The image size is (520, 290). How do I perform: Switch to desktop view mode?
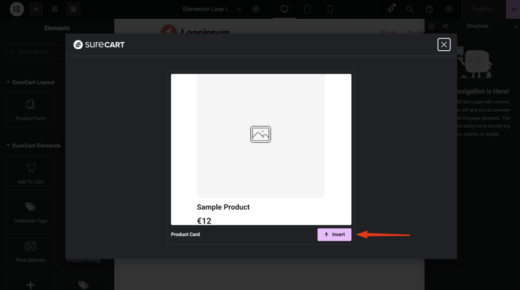click(x=284, y=9)
